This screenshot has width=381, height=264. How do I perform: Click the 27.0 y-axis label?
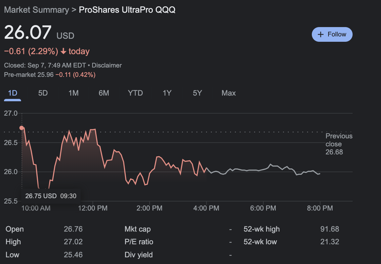point(11,113)
